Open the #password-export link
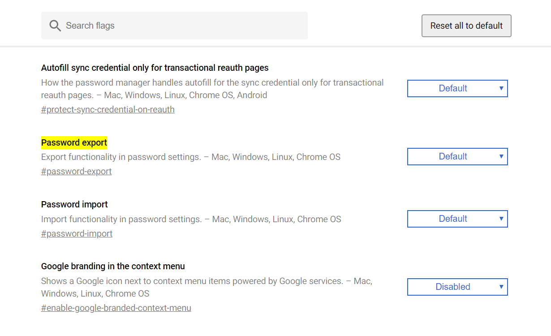The height and width of the screenshot is (336, 551). click(76, 171)
